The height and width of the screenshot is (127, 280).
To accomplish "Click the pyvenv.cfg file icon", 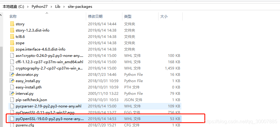I will pos(12,125).
